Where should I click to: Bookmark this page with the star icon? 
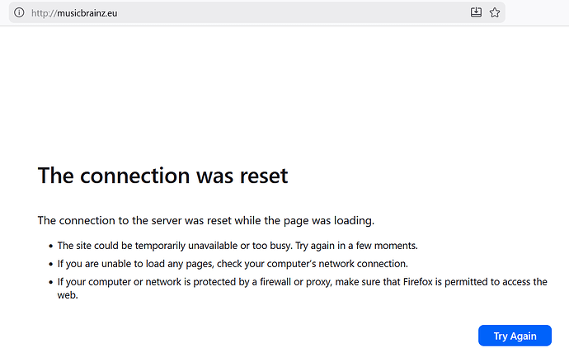click(495, 12)
